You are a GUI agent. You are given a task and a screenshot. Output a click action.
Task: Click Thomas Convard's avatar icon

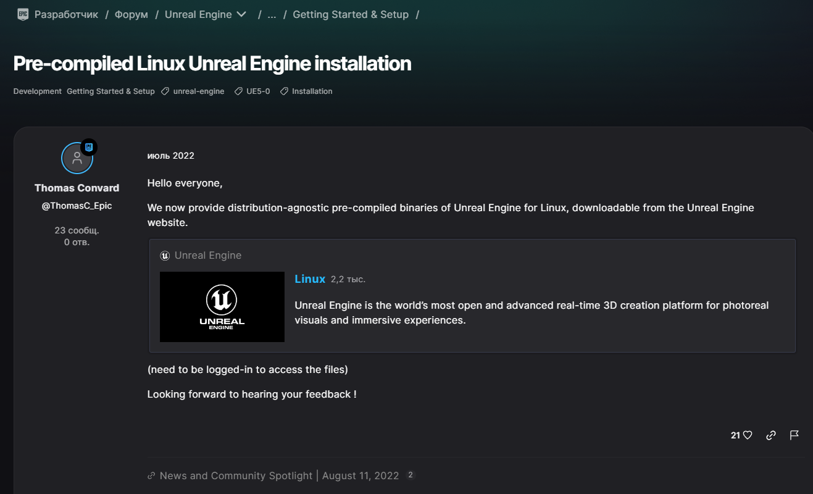click(77, 158)
